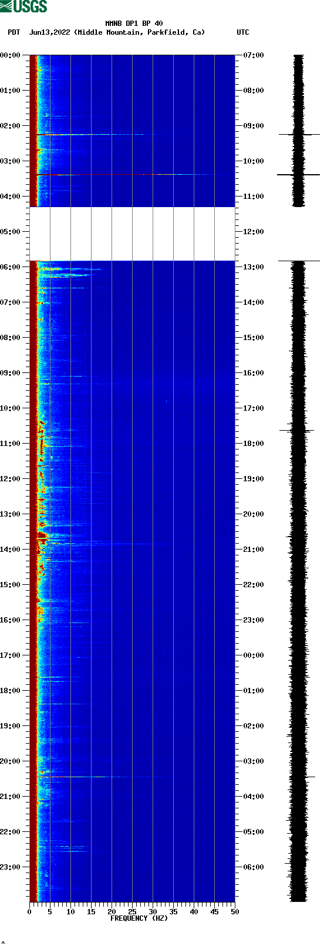Image resolution: width=324 pixels, height=949 pixels.
Task: Click the 20 Hz frequency tick label
Action: pyautogui.click(x=112, y=912)
